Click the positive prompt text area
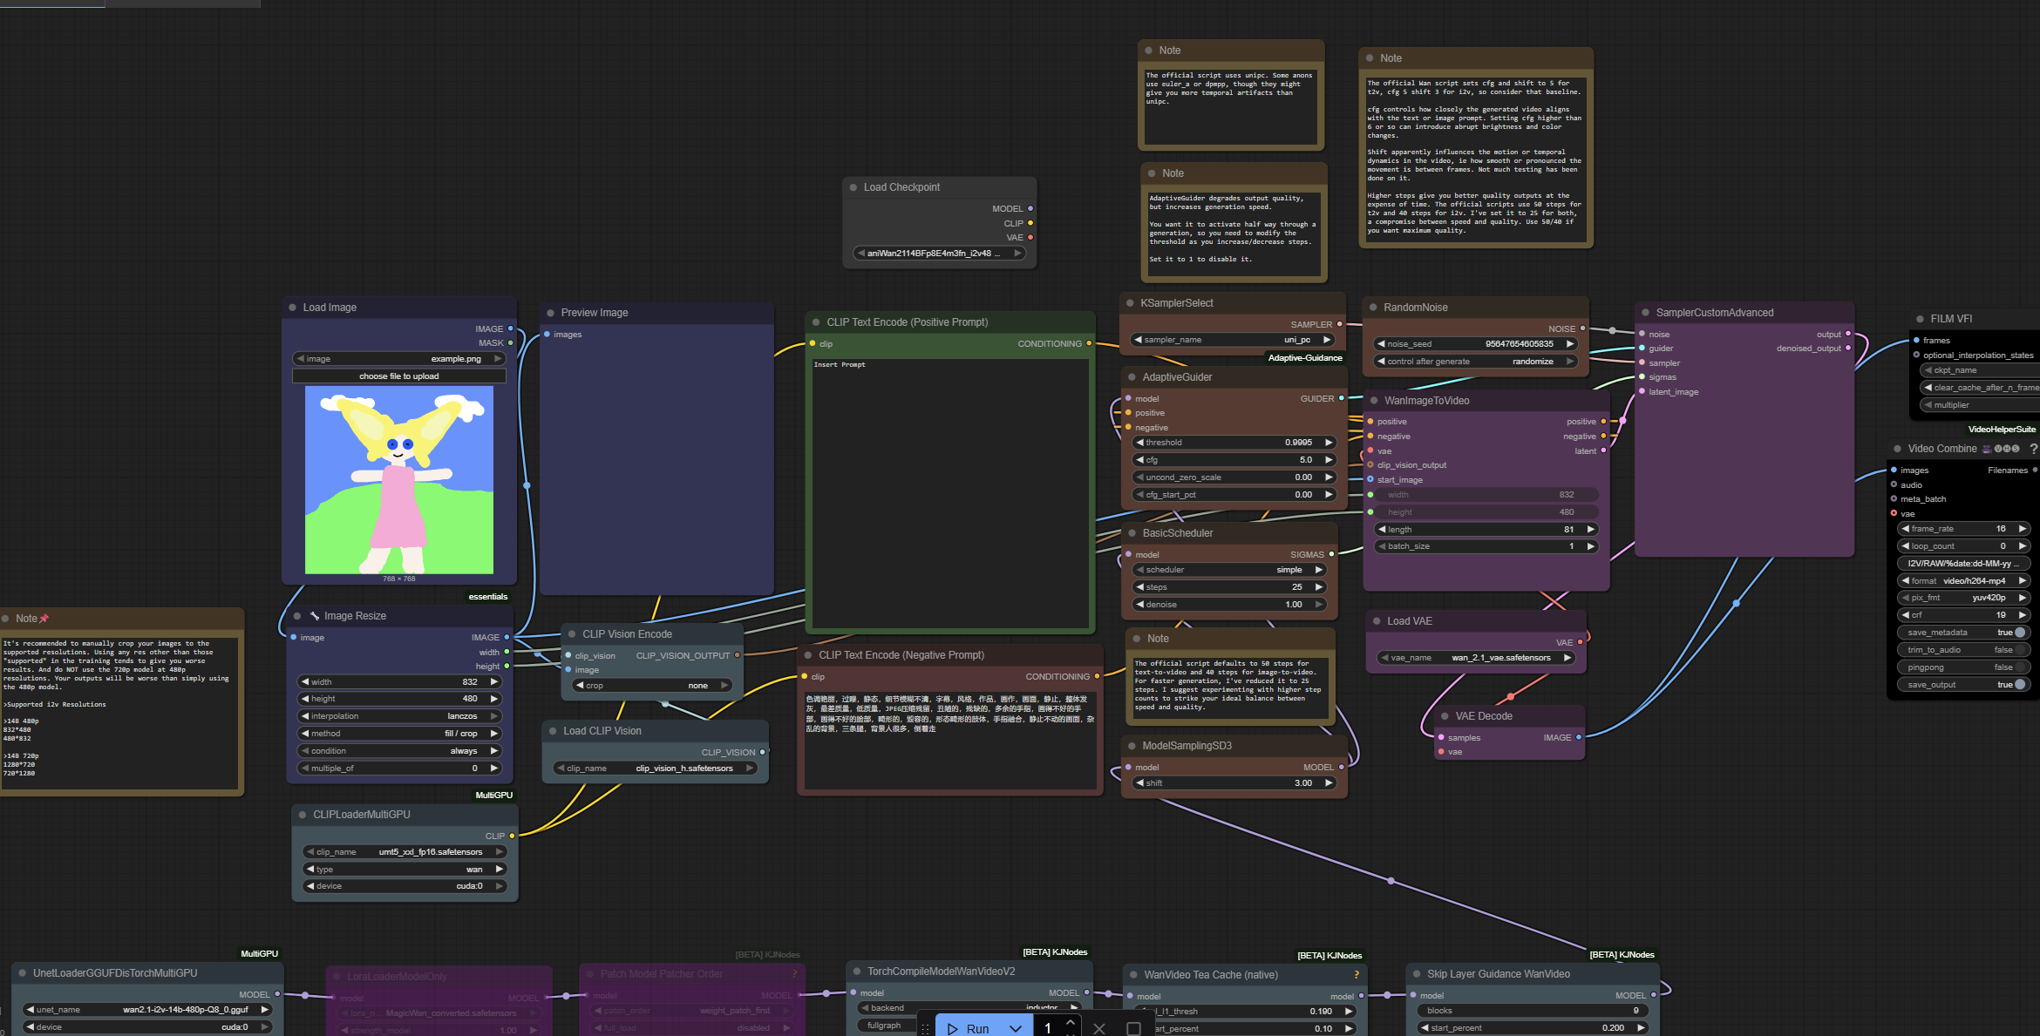The width and height of the screenshot is (2040, 1036). point(950,492)
